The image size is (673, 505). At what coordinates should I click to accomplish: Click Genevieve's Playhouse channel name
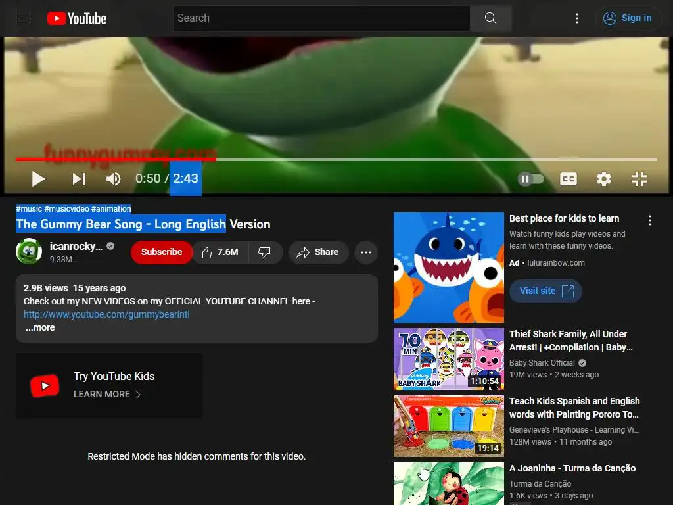click(x=574, y=430)
